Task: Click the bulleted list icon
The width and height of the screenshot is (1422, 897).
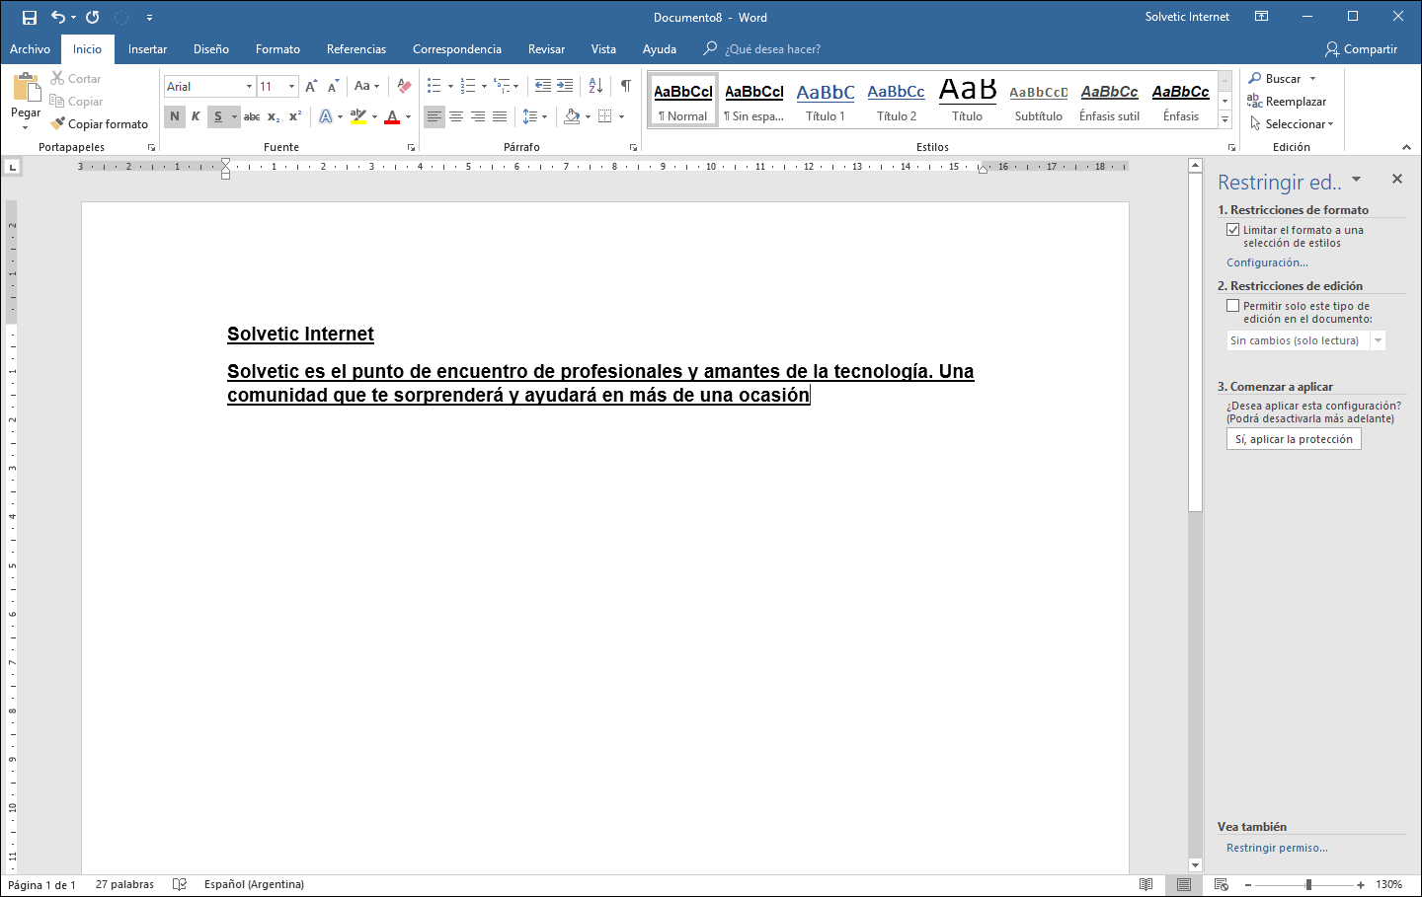Action: pos(434,86)
